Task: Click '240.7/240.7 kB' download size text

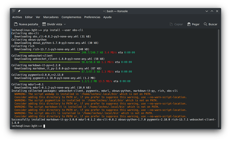Action: point(92,52)
